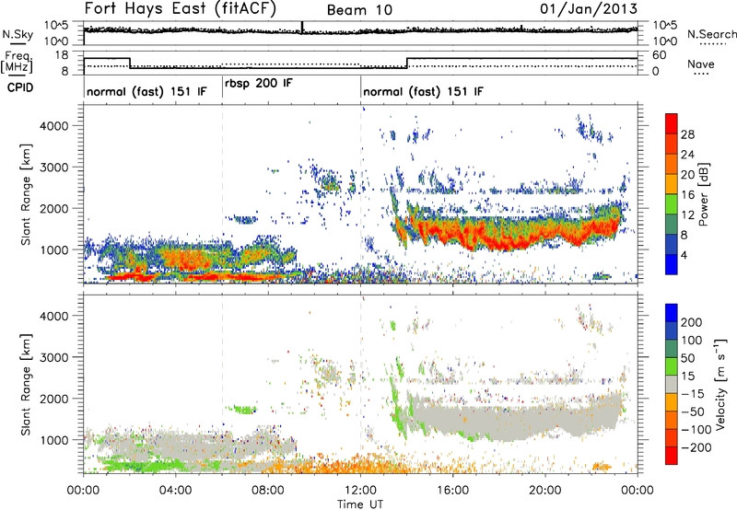The width and height of the screenshot is (737, 510).
Task: Click the '2000' tick on velocity panel
Action: [54, 399]
